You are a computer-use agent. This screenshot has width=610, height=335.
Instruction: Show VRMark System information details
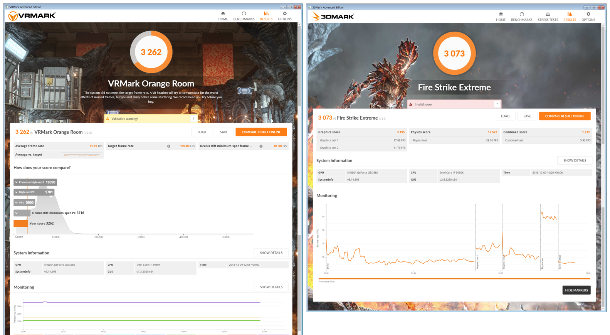271,253
